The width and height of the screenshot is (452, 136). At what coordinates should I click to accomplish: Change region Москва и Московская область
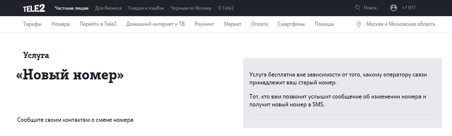pos(401,24)
